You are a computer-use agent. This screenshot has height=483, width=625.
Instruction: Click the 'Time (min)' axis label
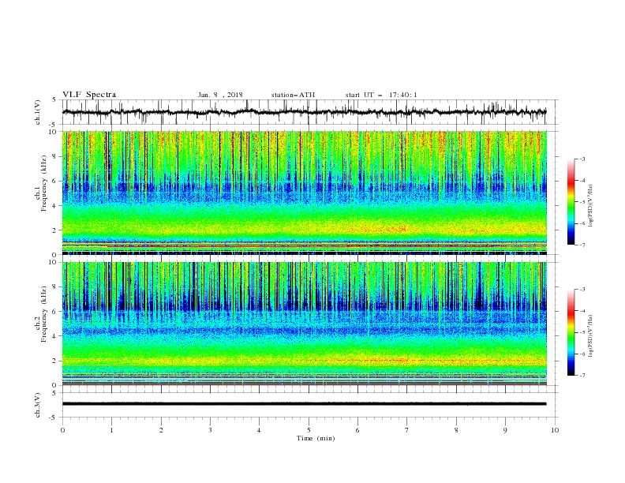coord(316,438)
